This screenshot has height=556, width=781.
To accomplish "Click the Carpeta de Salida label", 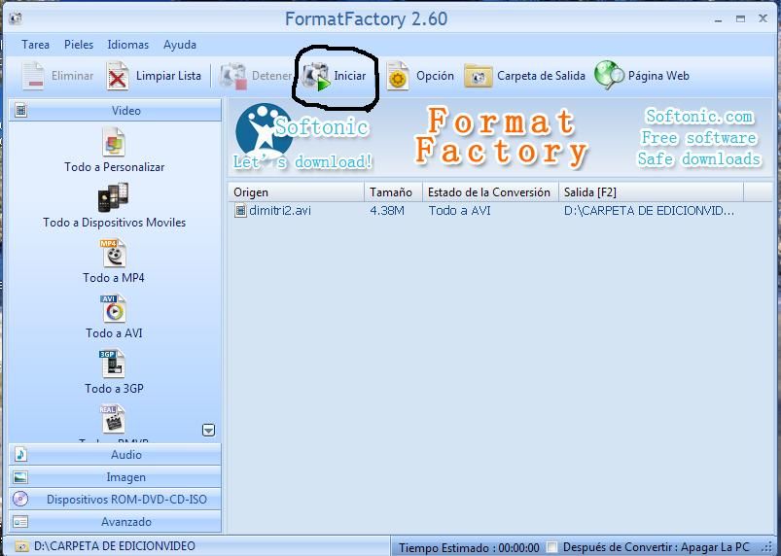I will coord(541,76).
